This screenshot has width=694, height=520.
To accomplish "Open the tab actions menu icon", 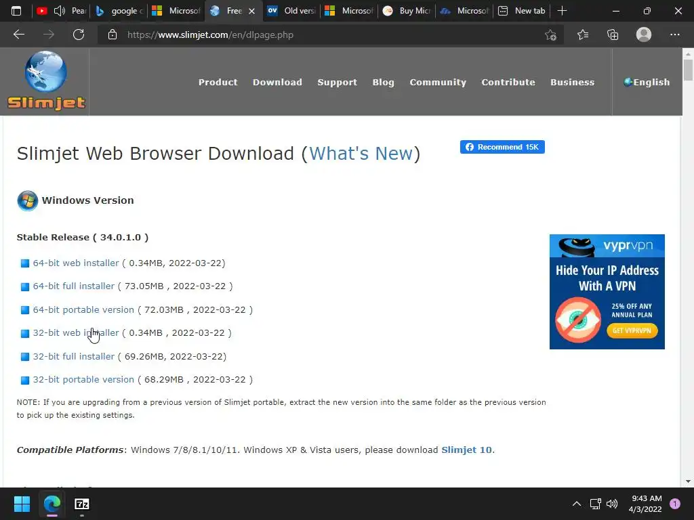I will 16,11.
